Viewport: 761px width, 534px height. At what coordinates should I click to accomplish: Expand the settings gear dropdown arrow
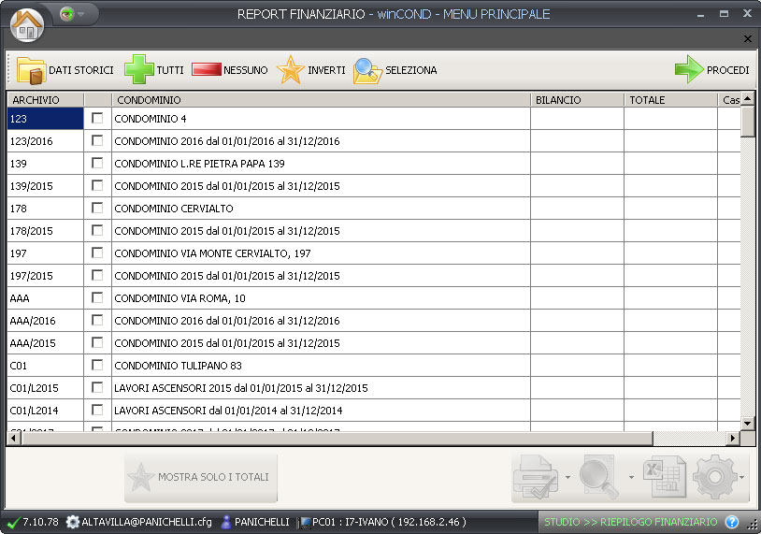tap(742, 478)
